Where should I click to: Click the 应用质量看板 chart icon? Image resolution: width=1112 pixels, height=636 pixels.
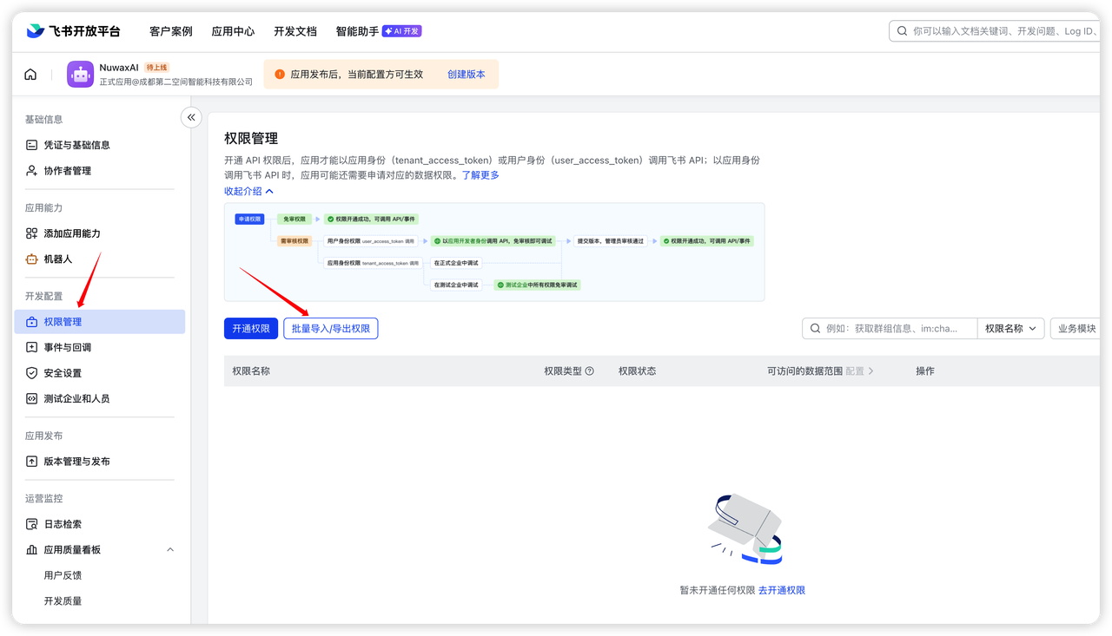tap(32, 550)
